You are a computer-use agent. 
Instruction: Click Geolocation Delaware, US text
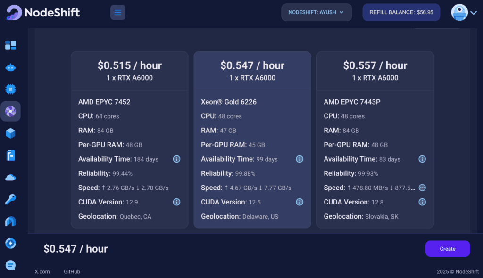(240, 216)
